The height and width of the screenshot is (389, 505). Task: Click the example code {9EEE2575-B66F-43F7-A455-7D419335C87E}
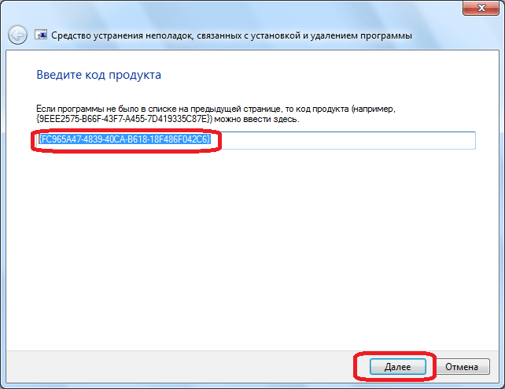124,119
